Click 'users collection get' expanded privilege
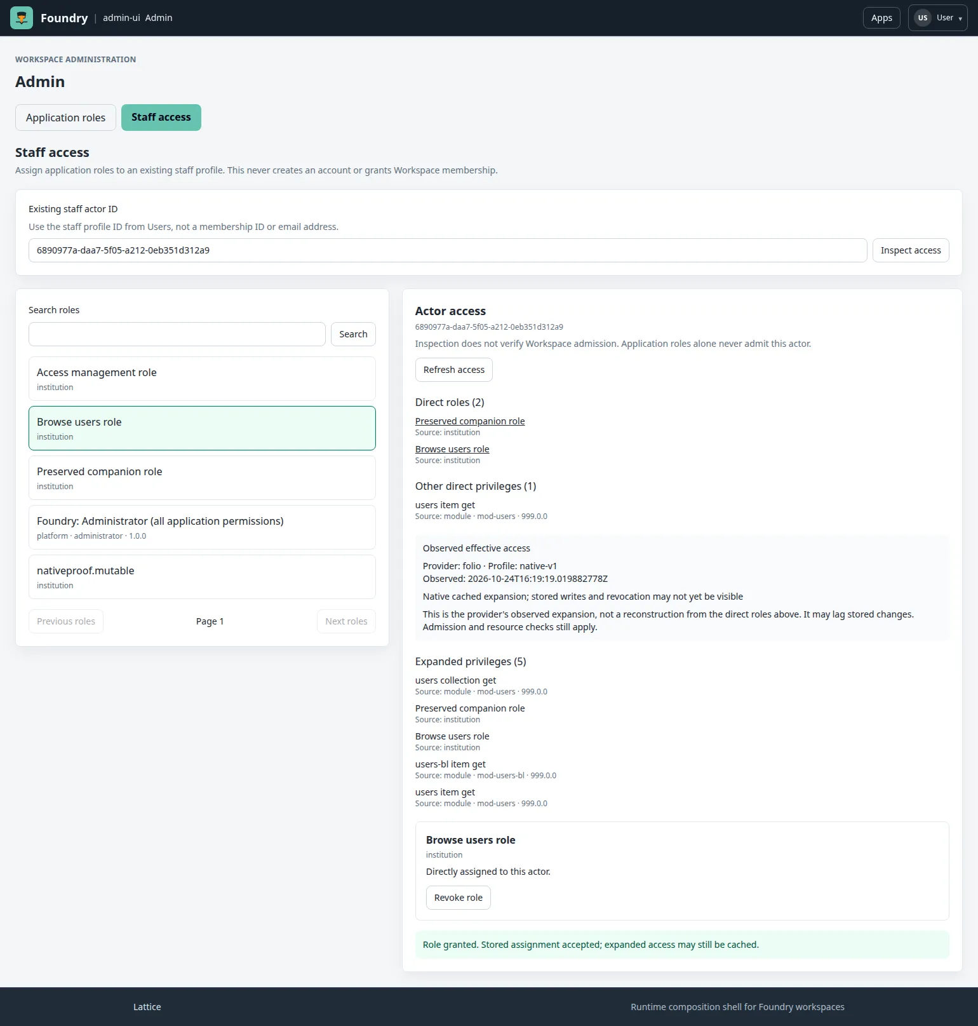The image size is (978, 1026). click(x=455, y=680)
